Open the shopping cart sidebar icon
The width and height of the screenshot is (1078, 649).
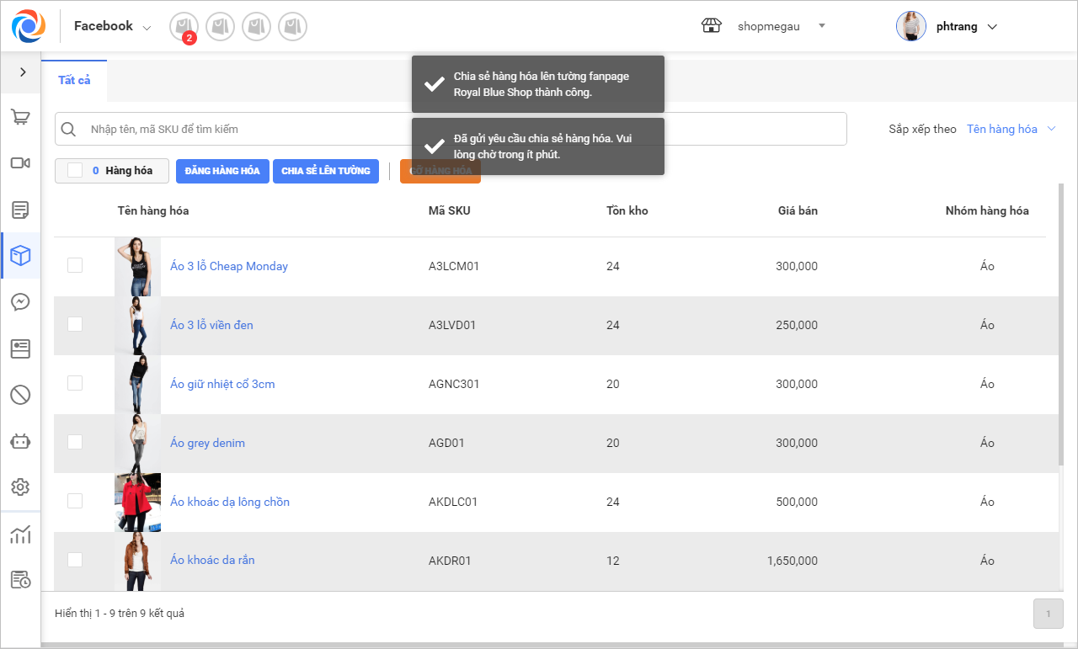click(x=20, y=118)
